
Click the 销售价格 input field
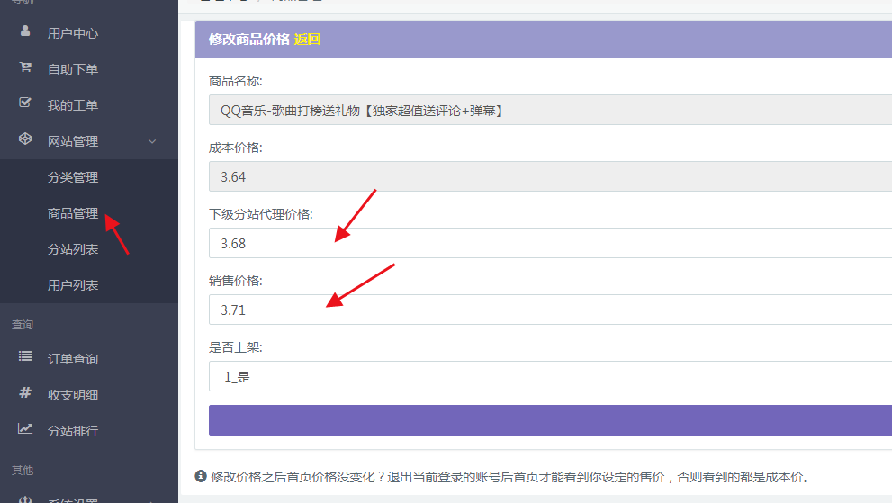549,310
